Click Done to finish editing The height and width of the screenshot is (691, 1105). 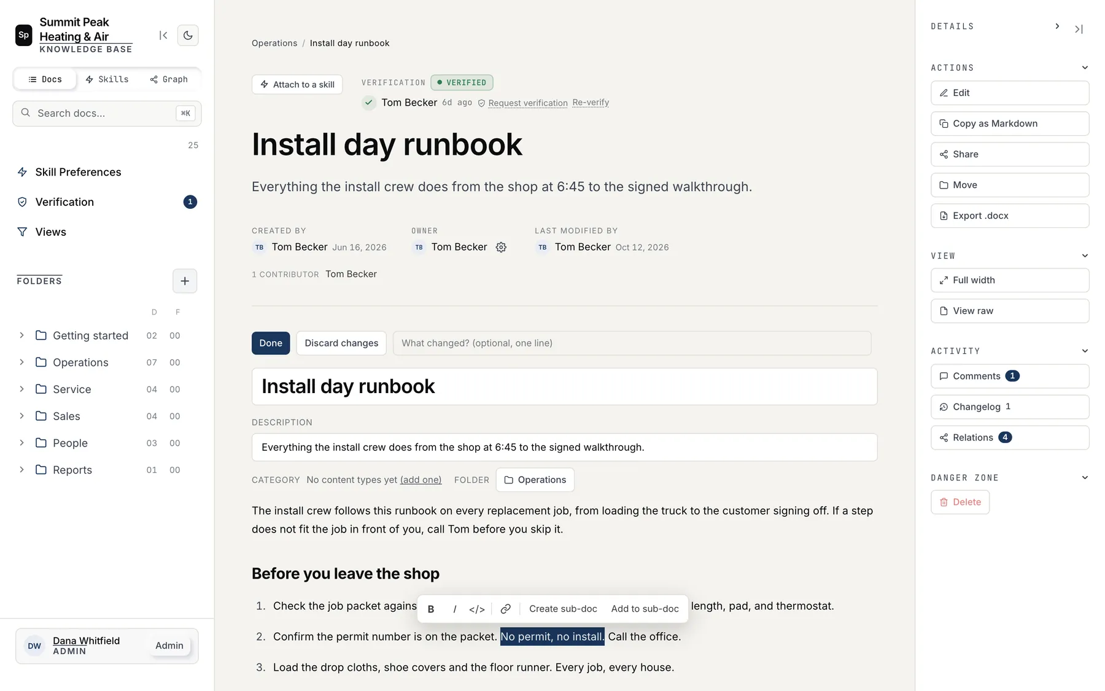click(x=271, y=343)
